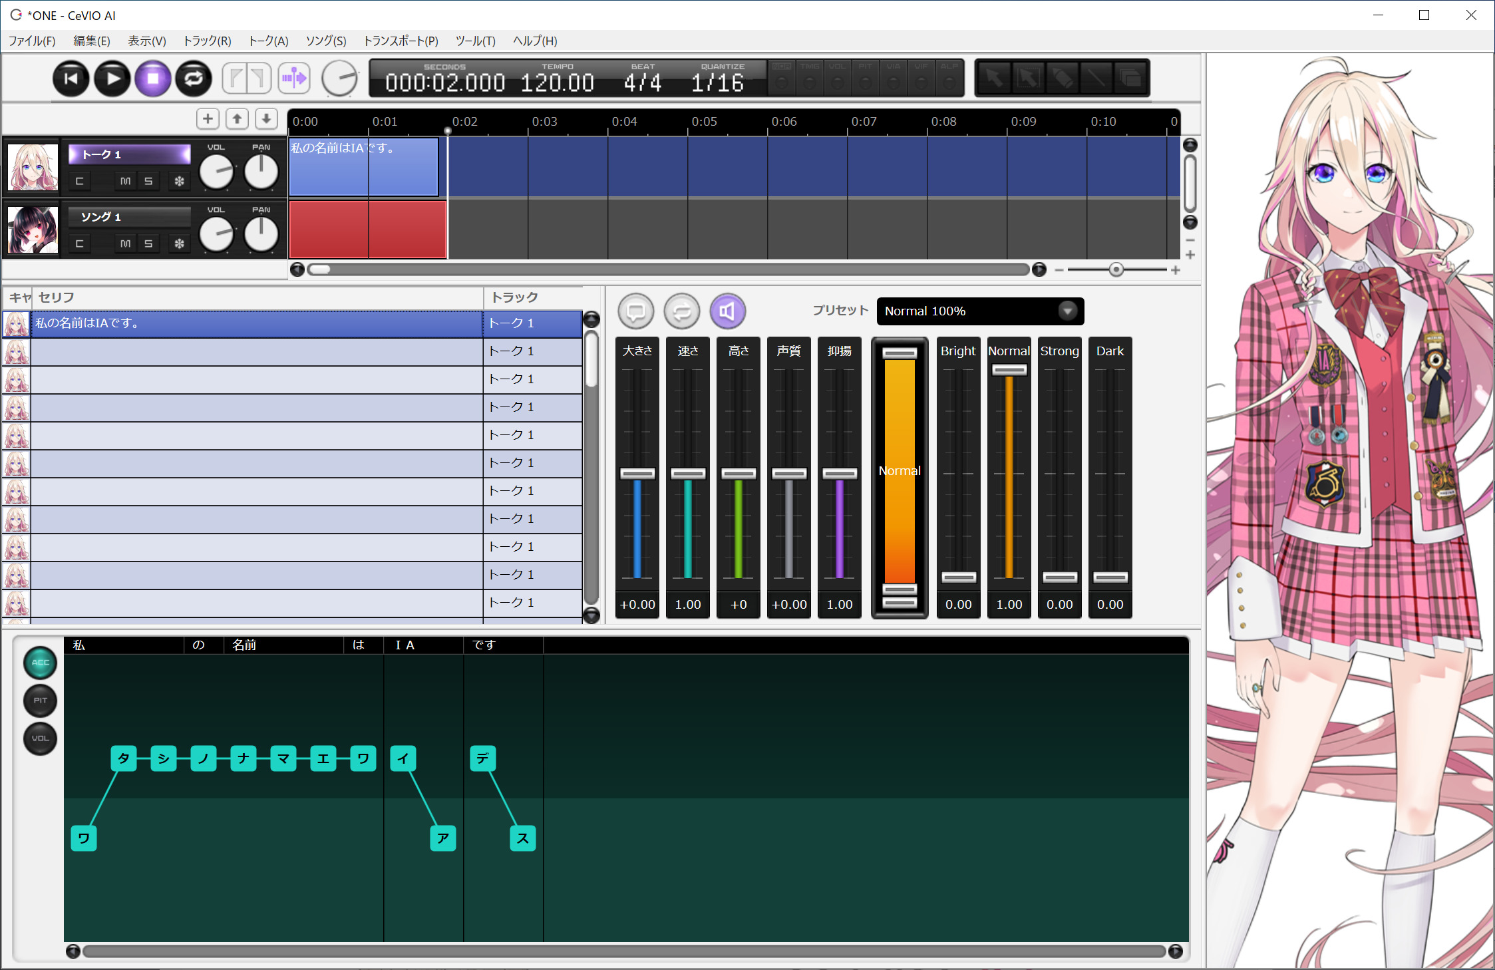
Task: Open the プリセット Normal 100% dropdown
Action: 980,311
